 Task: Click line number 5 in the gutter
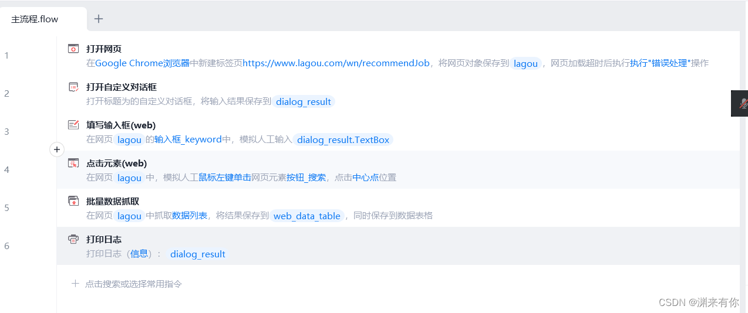6,208
